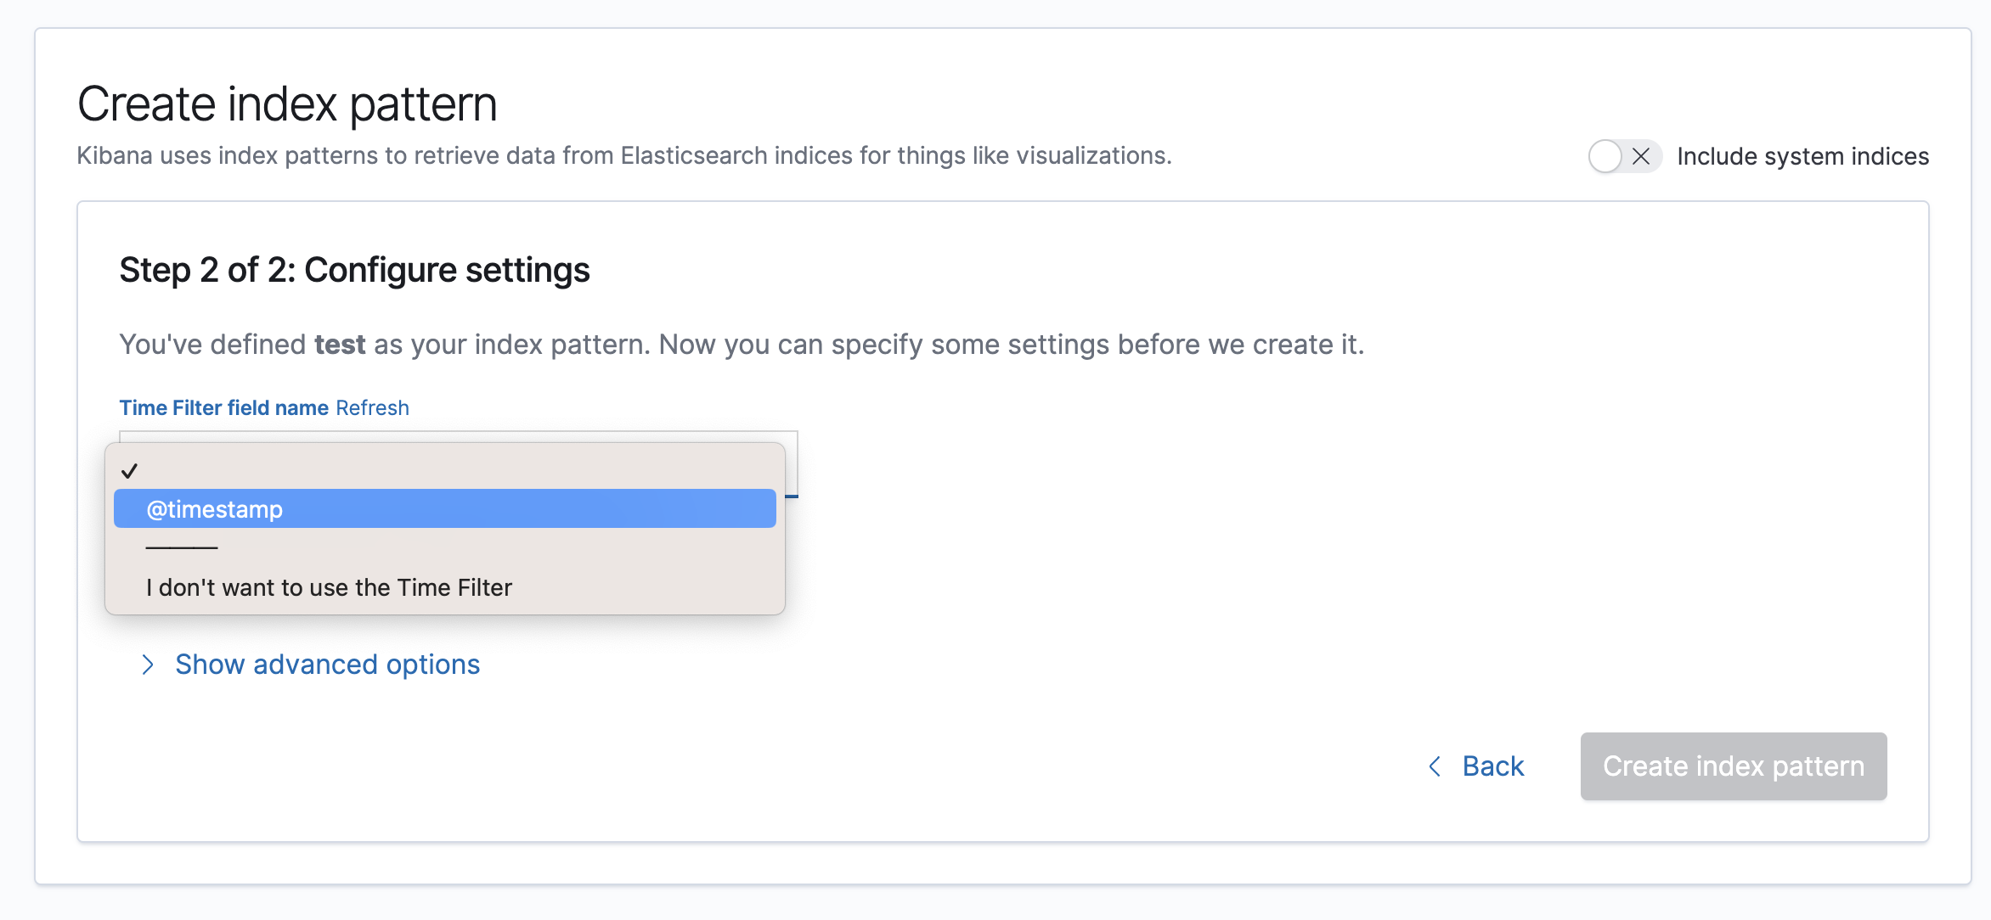This screenshot has width=1991, height=920.
Task: Click the time filter select box edge
Action: click(x=792, y=464)
